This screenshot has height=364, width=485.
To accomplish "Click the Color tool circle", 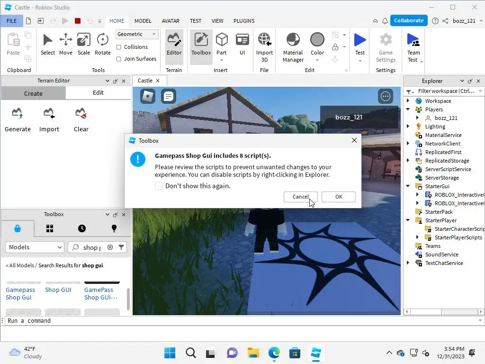I will click(x=317, y=40).
